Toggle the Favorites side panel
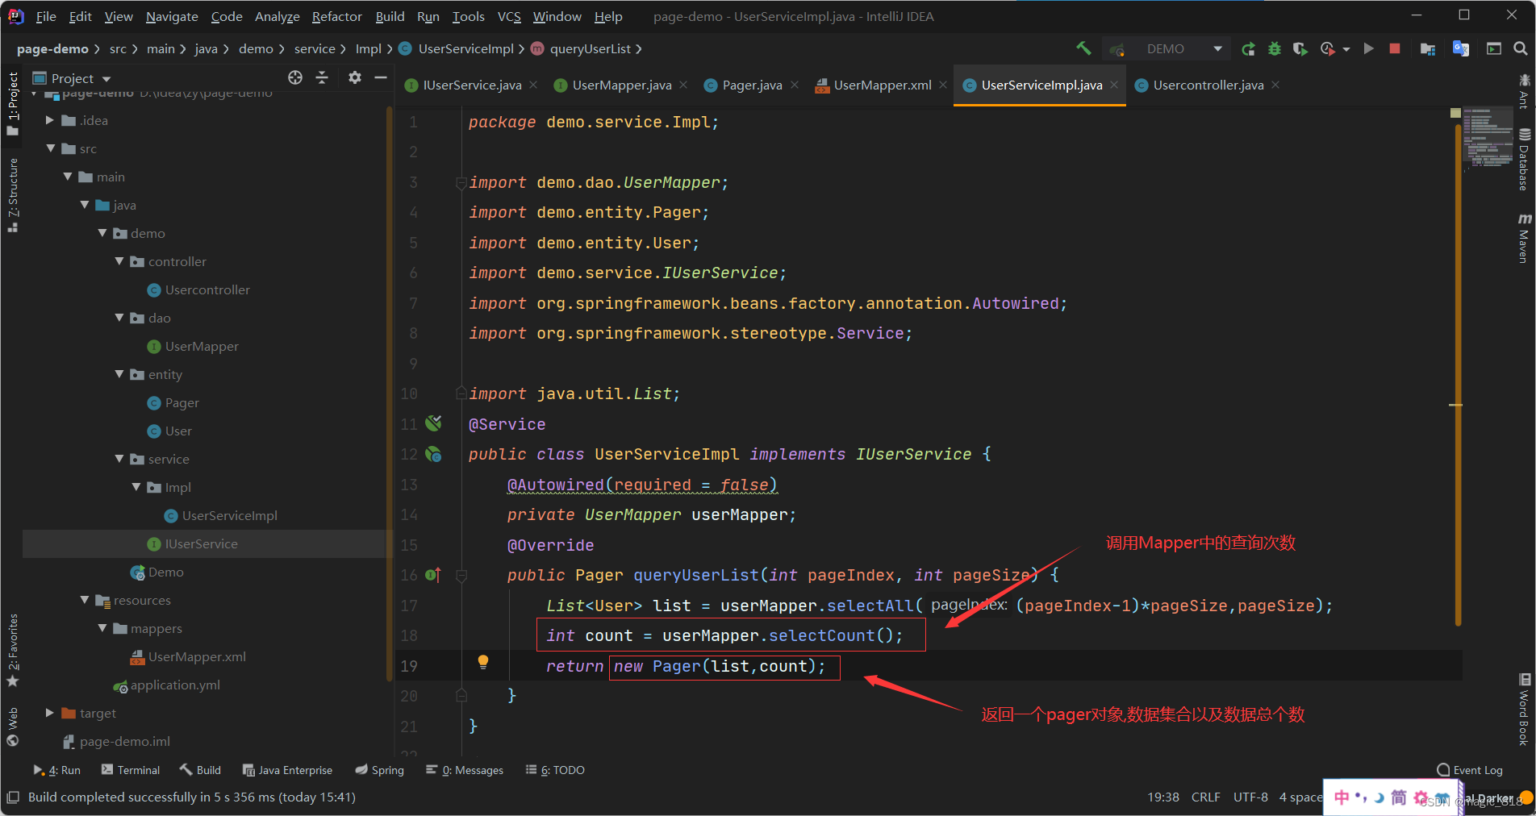1536x816 pixels. [x=12, y=650]
